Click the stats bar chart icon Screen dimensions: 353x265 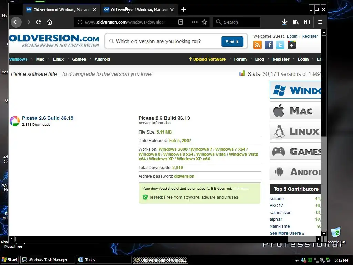click(242, 73)
